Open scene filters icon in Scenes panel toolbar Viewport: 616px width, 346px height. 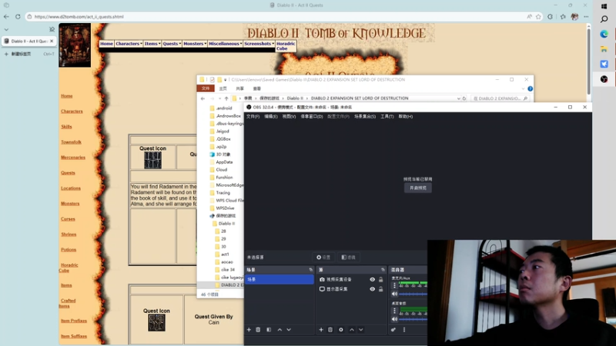[x=269, y=330]
